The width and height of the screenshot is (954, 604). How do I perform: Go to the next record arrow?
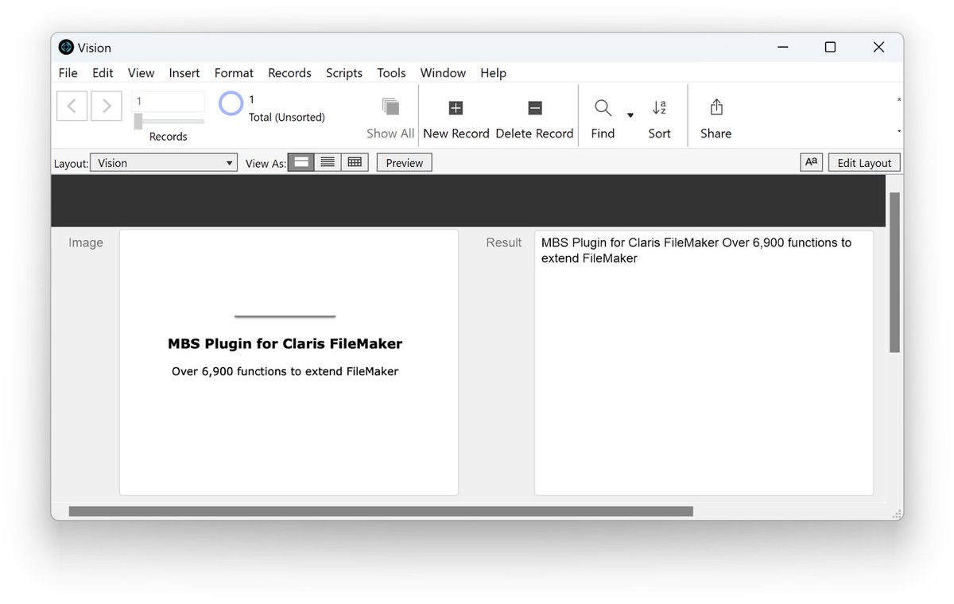107,106
